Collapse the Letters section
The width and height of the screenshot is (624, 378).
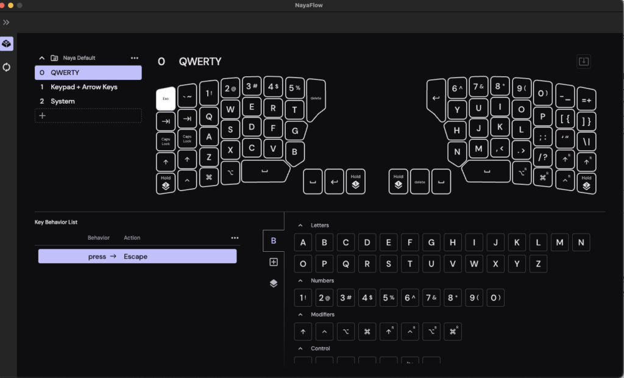(300, 226)
